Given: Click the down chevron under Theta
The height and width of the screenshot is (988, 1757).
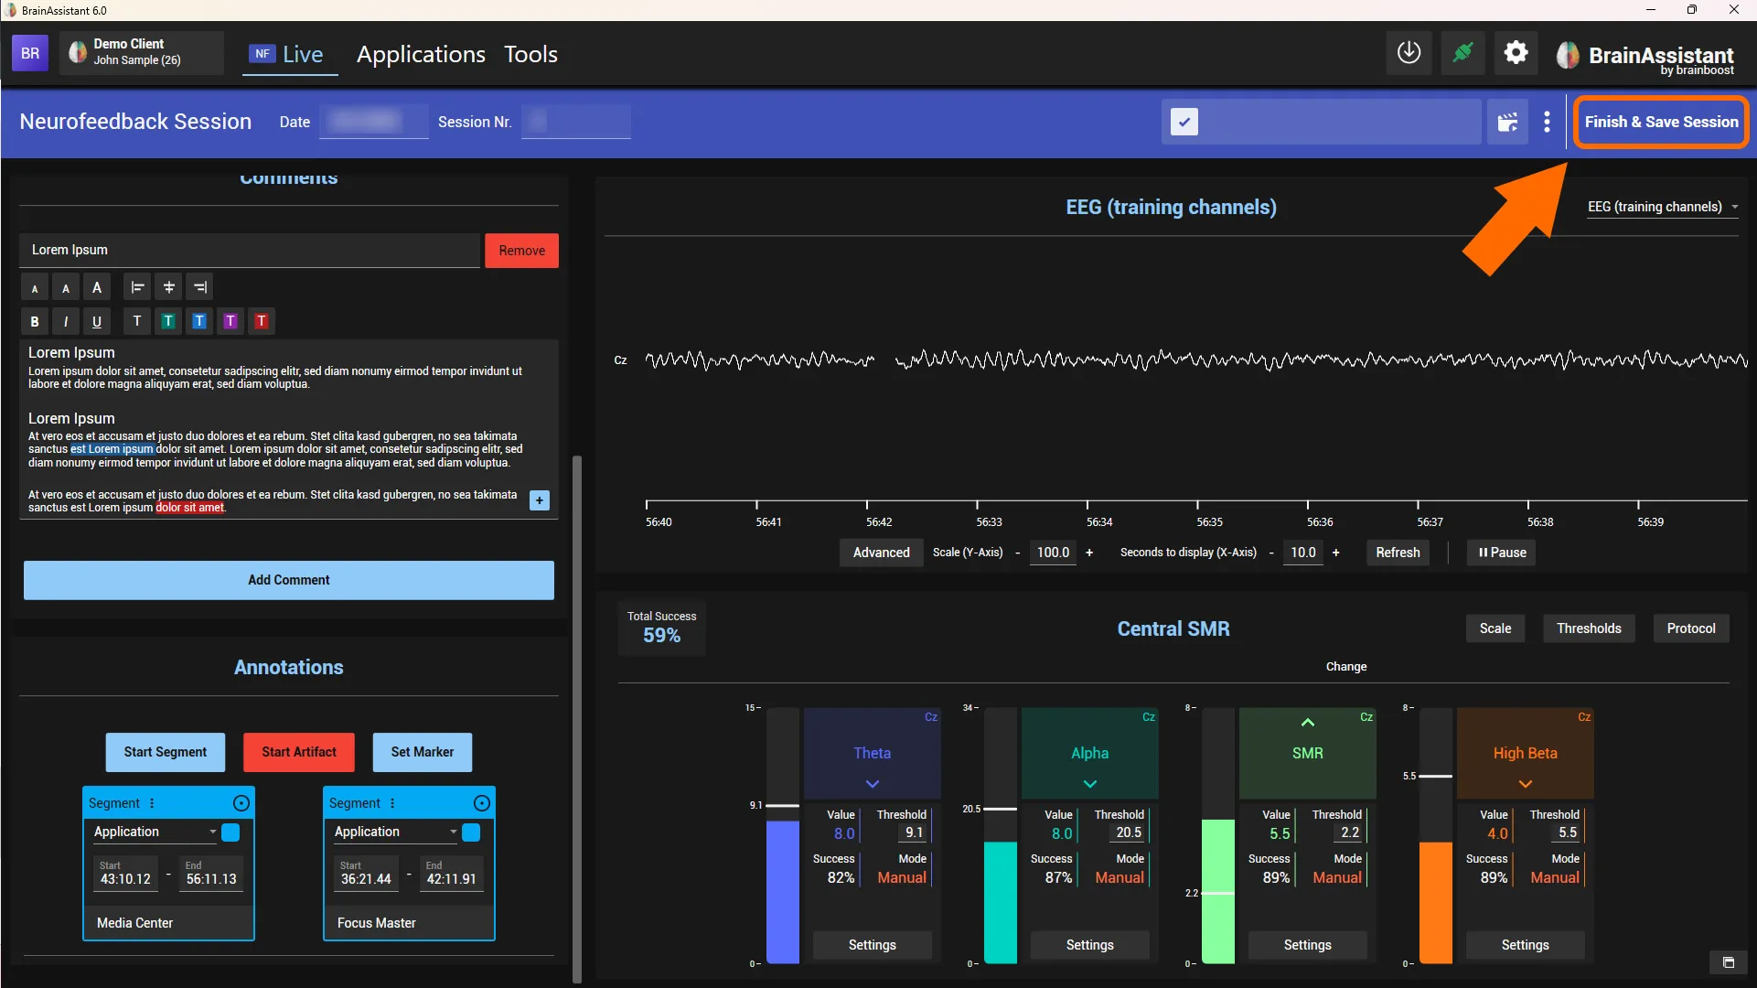Looking at the screenshot, I should coord(873,784).
